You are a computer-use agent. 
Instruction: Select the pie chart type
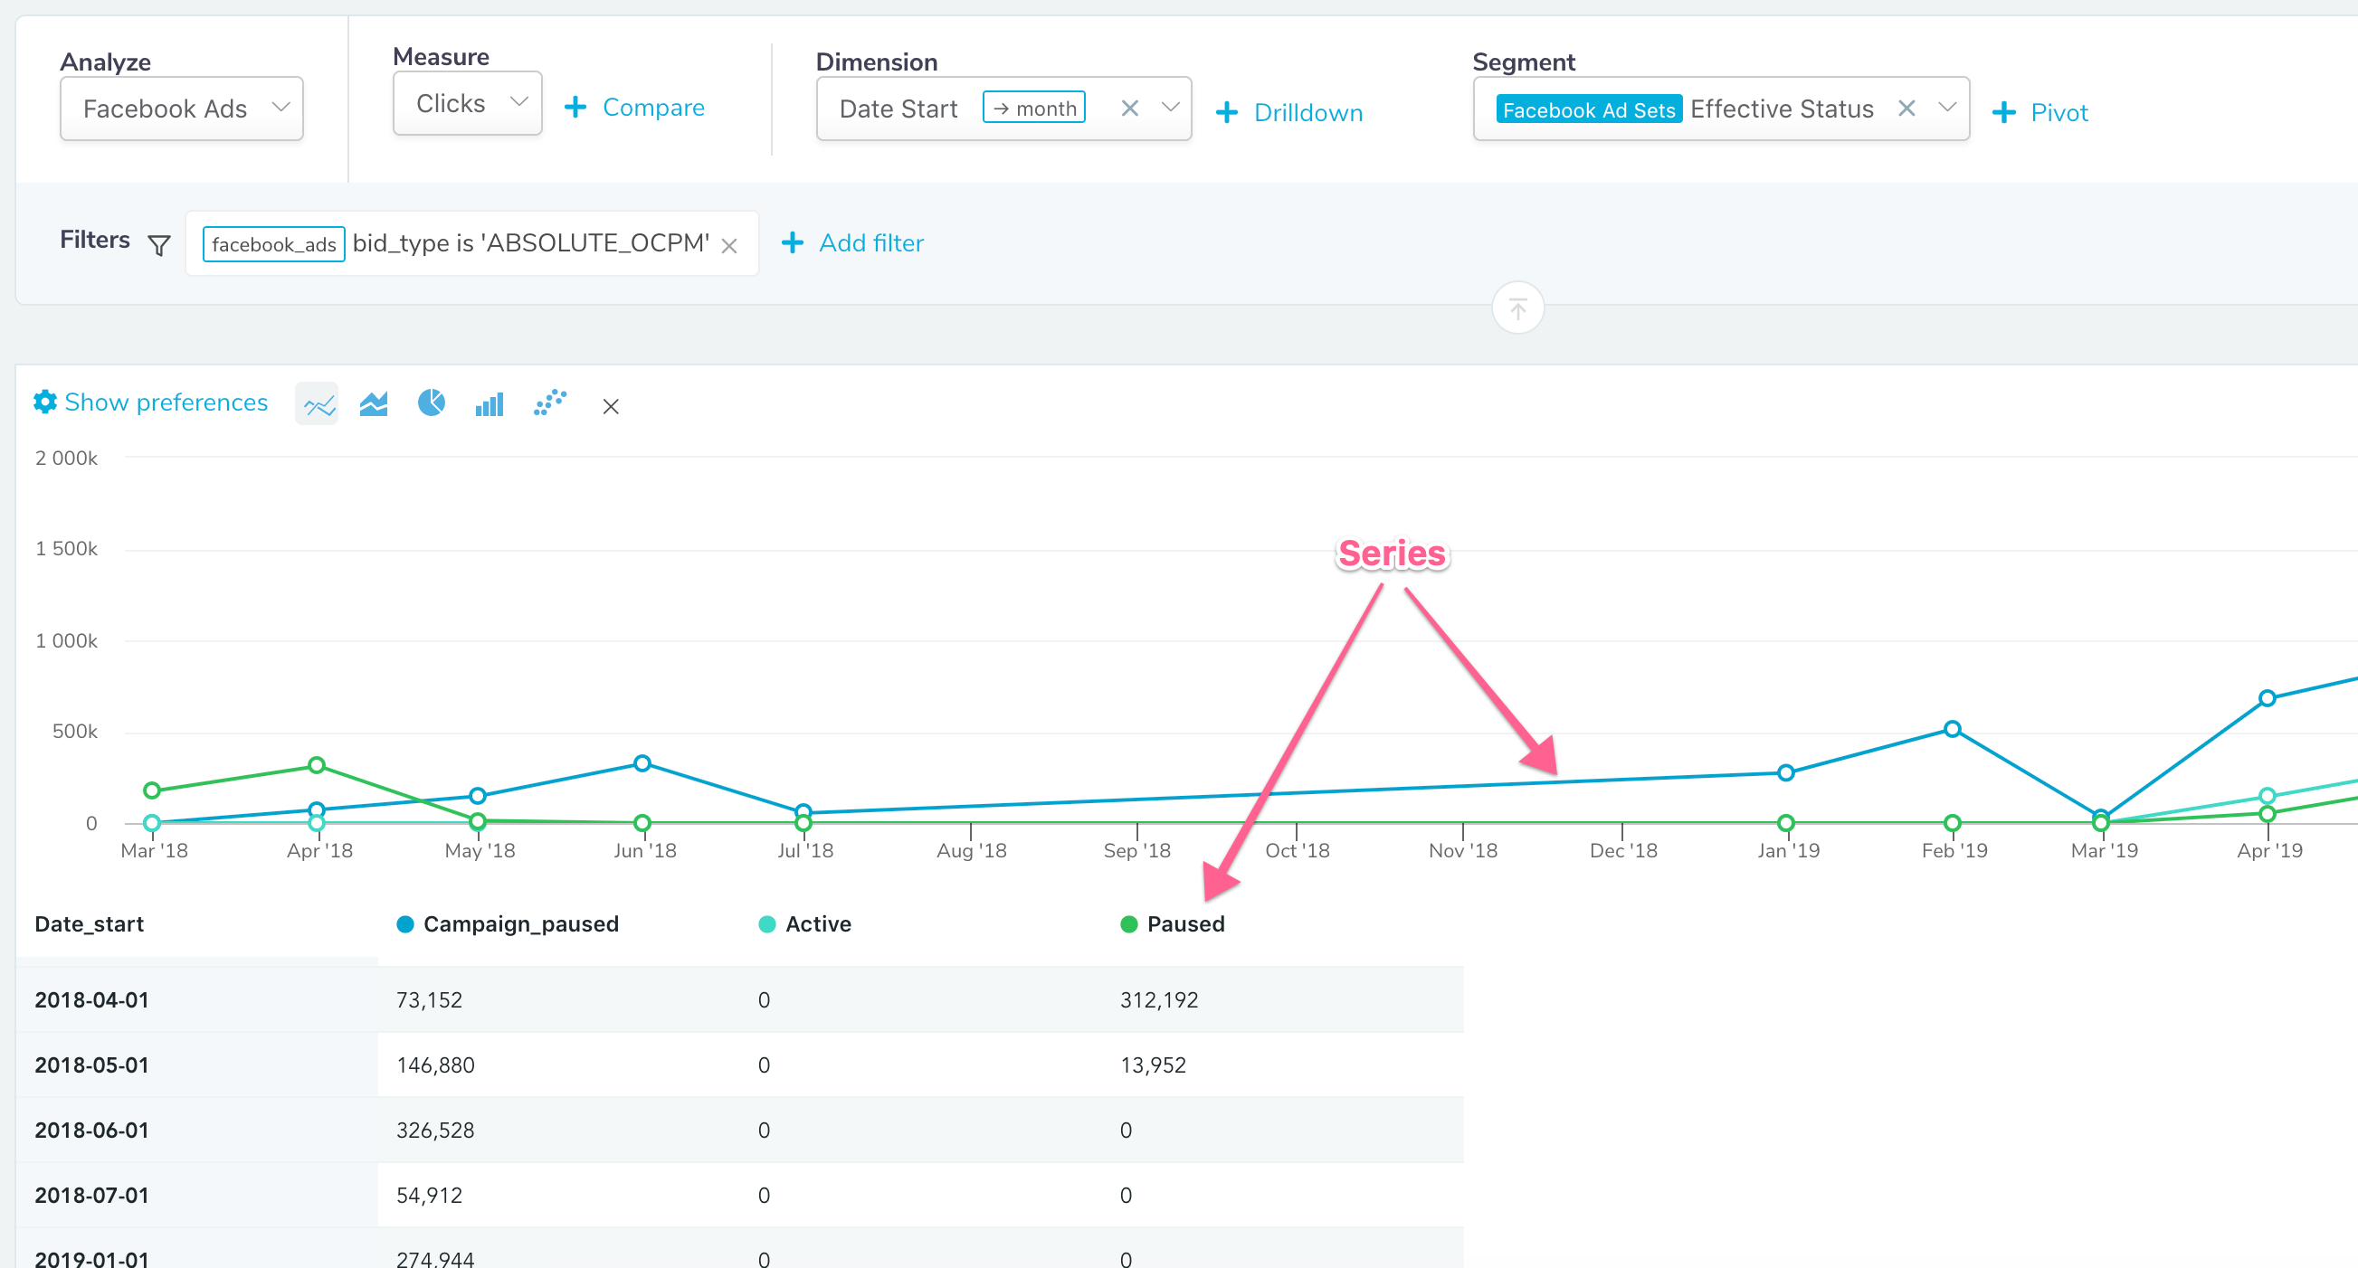point(431,402)
